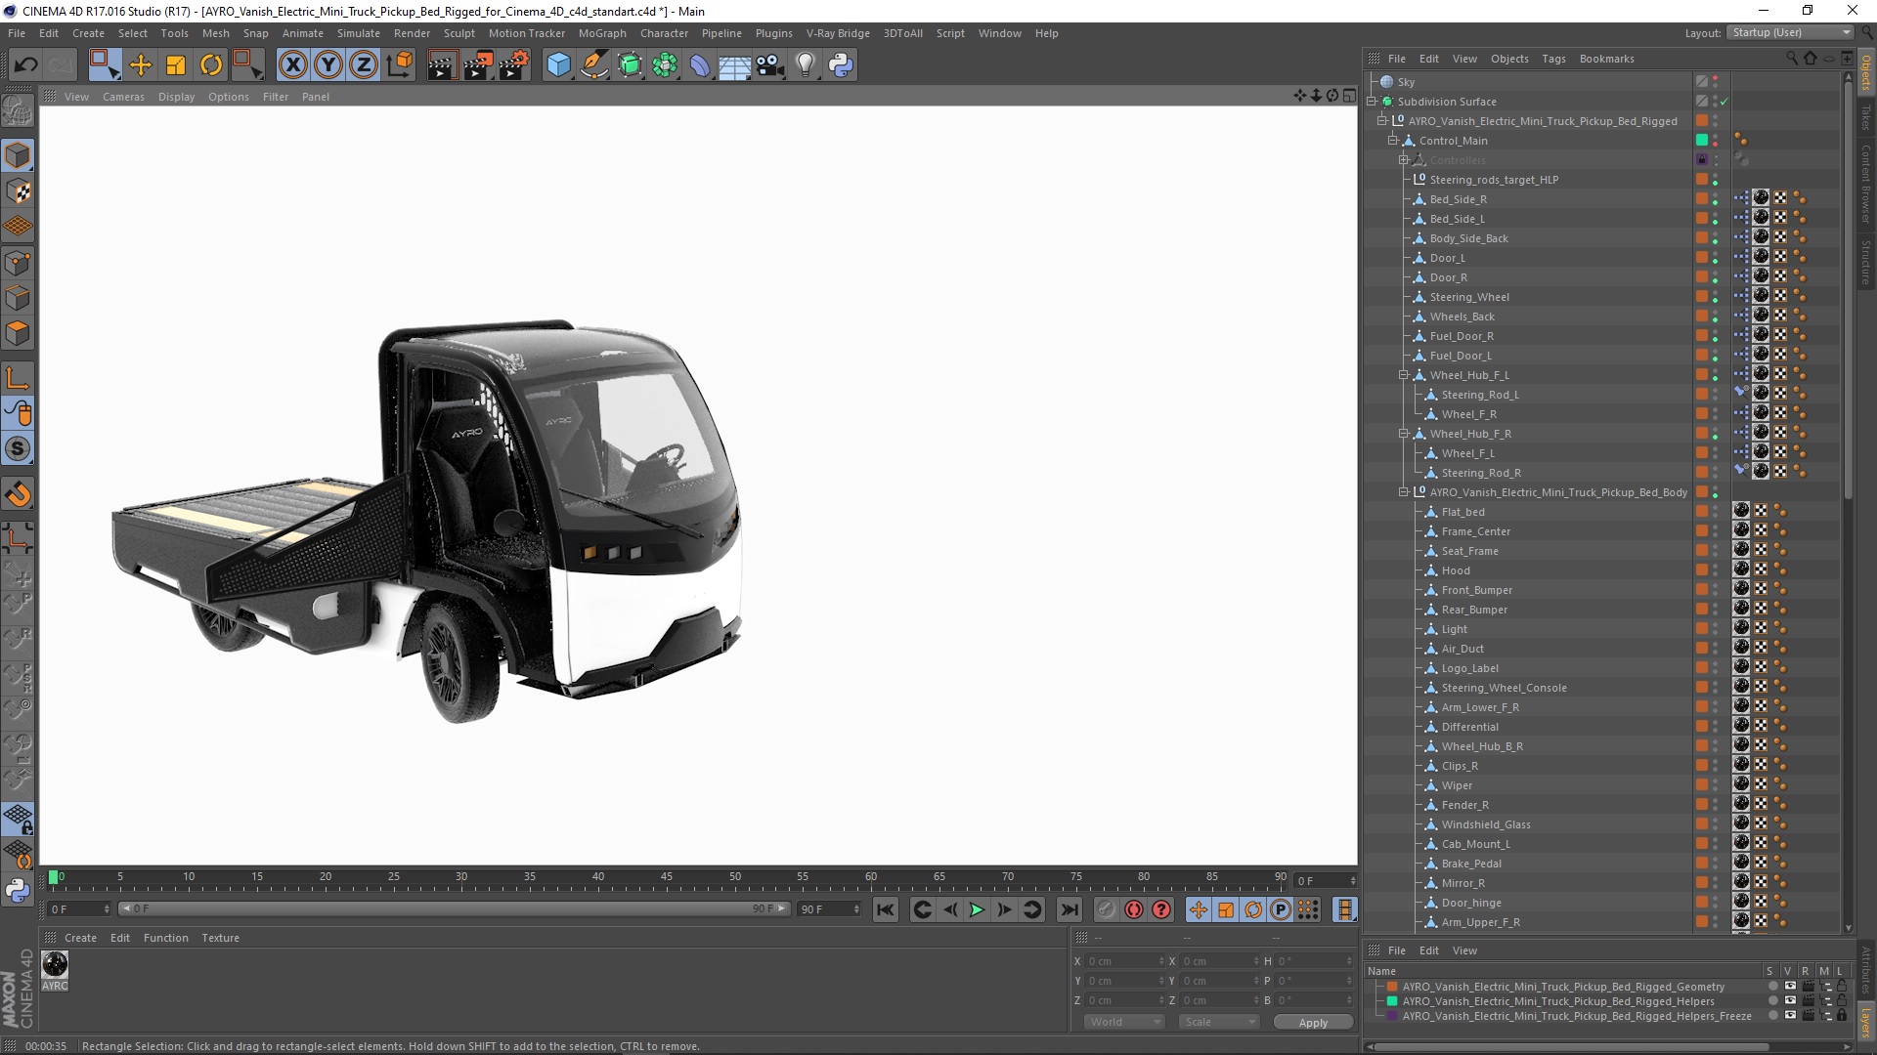Select the Rotate tool
The image size is (1877, 1055).
[x=211, y=65]
